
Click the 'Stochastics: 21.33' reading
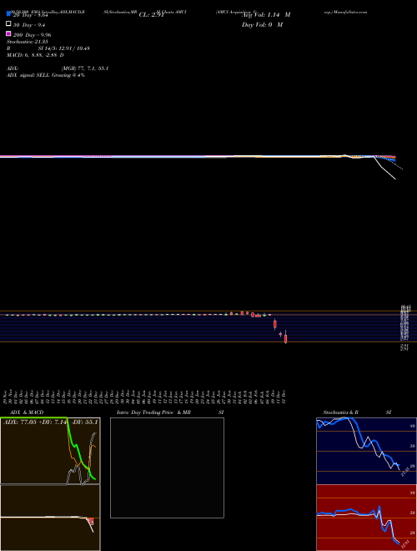tap(28, 42)
